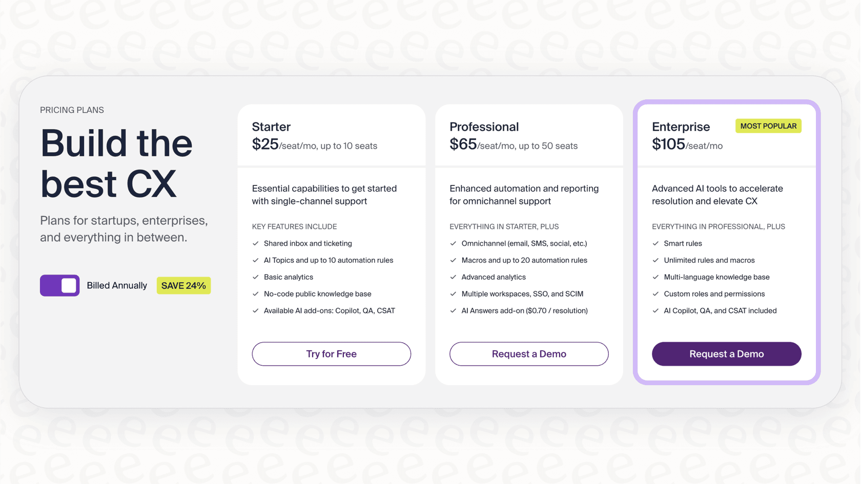861x484 pixels.
Task: Click the Enterprise plan title
Action: coord(681,127)
